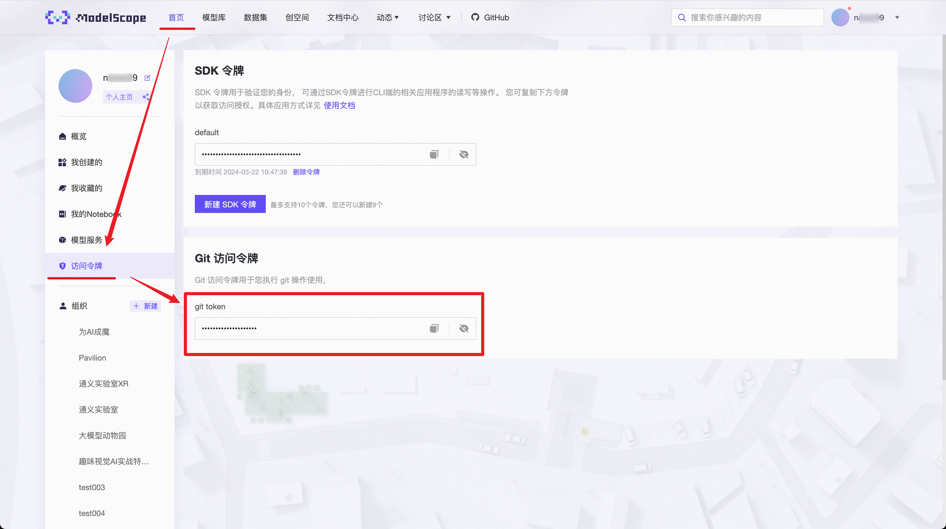This screenshot has width=946, height=529.
Task: Click the search magnifier icon
Action: point(682,18)
